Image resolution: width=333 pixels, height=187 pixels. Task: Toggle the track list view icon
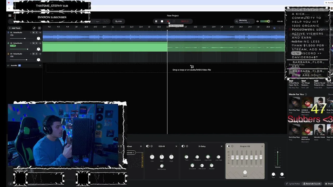pos(40,28)
